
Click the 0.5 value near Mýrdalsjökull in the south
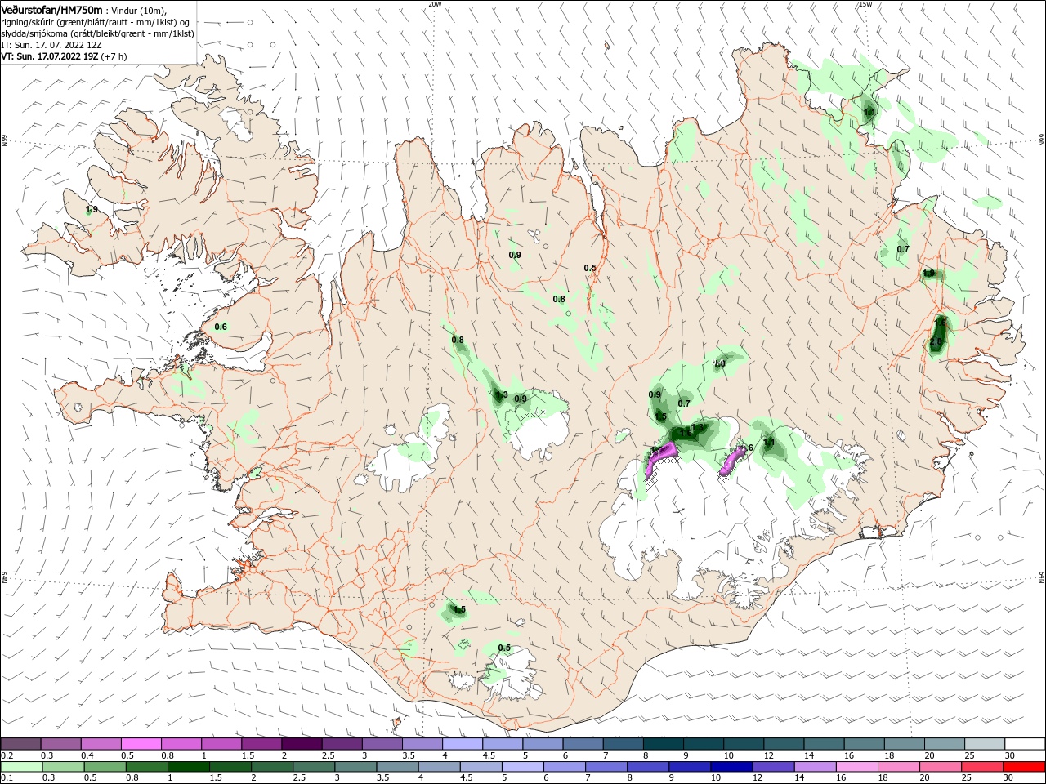pos(504,648)
